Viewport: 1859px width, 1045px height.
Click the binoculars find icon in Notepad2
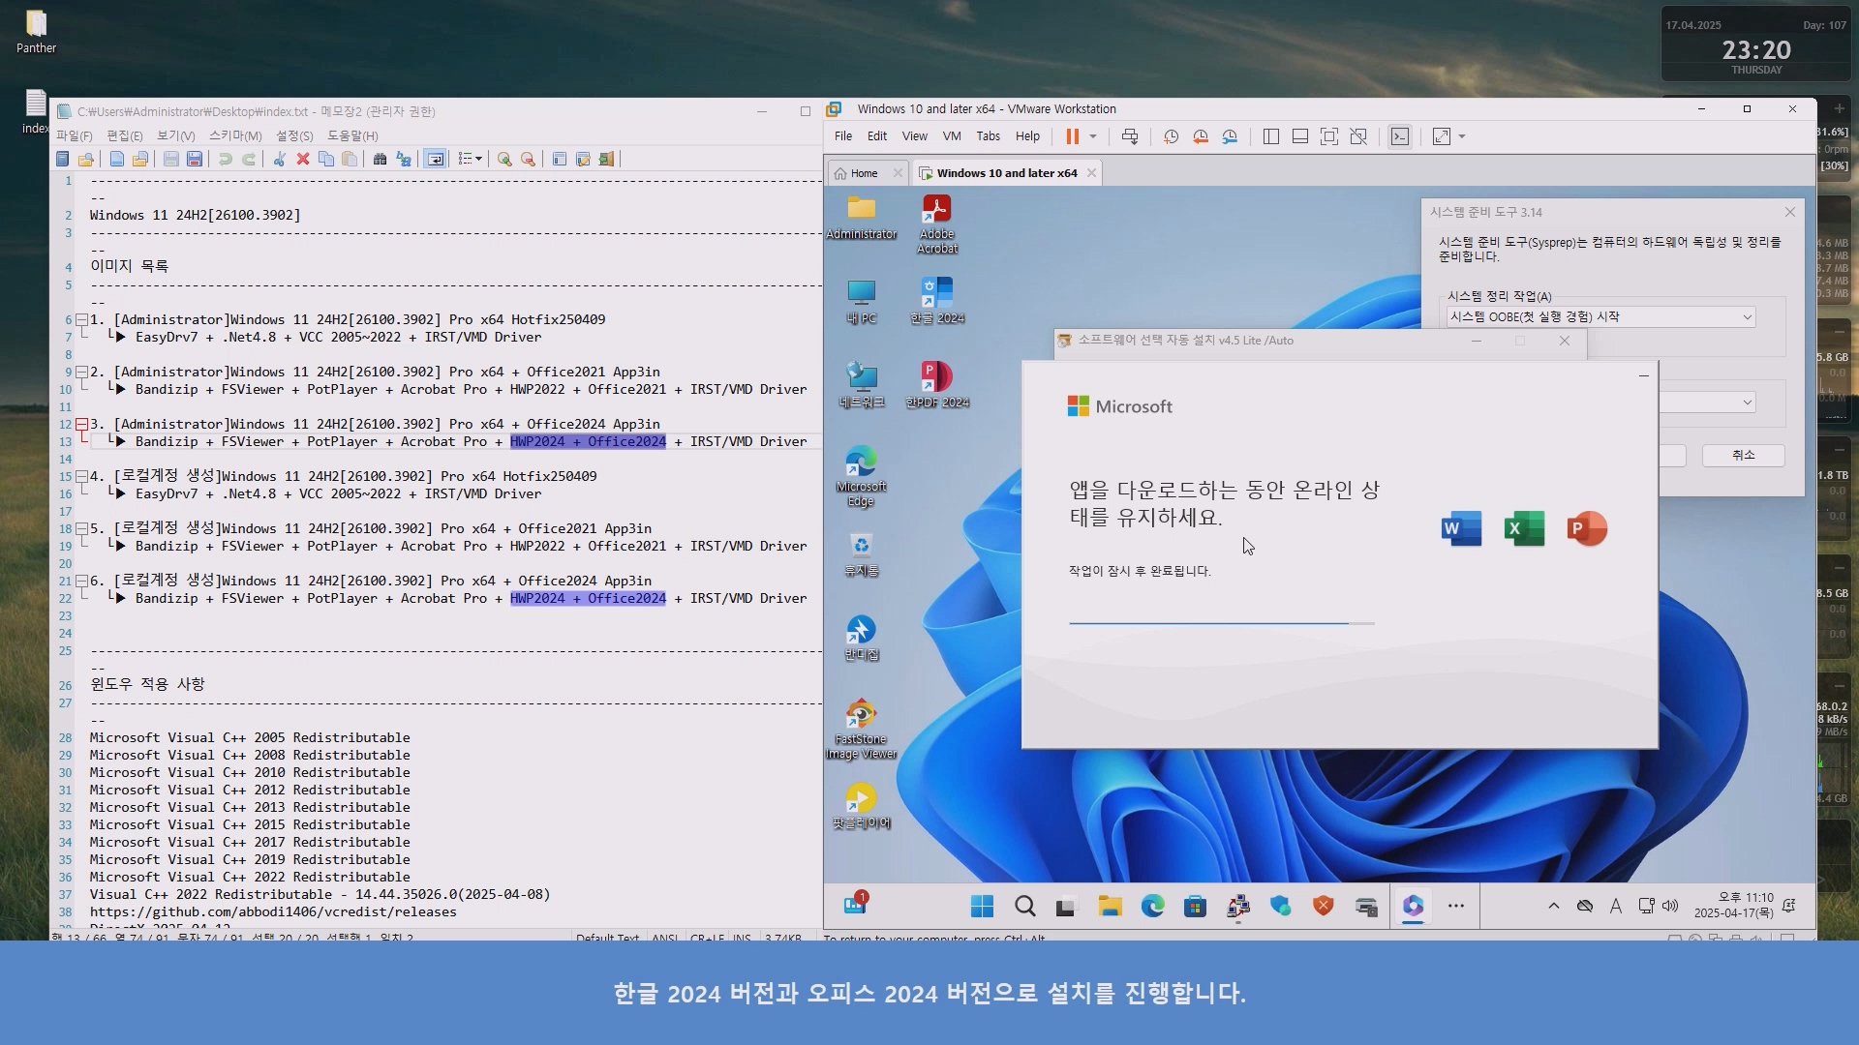point(380,159)
